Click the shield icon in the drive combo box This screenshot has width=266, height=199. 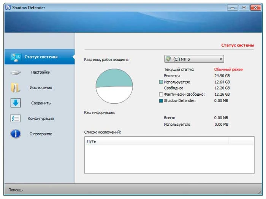pos(168,59)
